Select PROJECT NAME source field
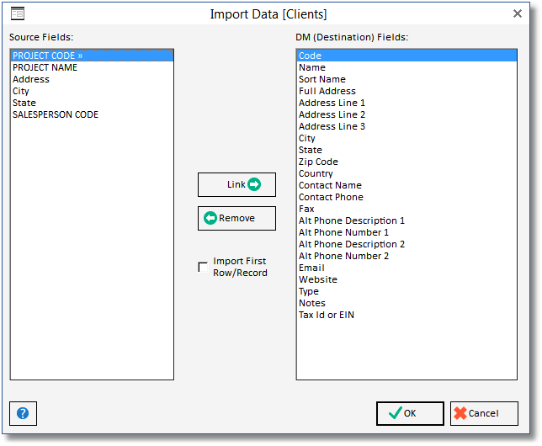The image size is (542, 446). (x=92, y=67)
